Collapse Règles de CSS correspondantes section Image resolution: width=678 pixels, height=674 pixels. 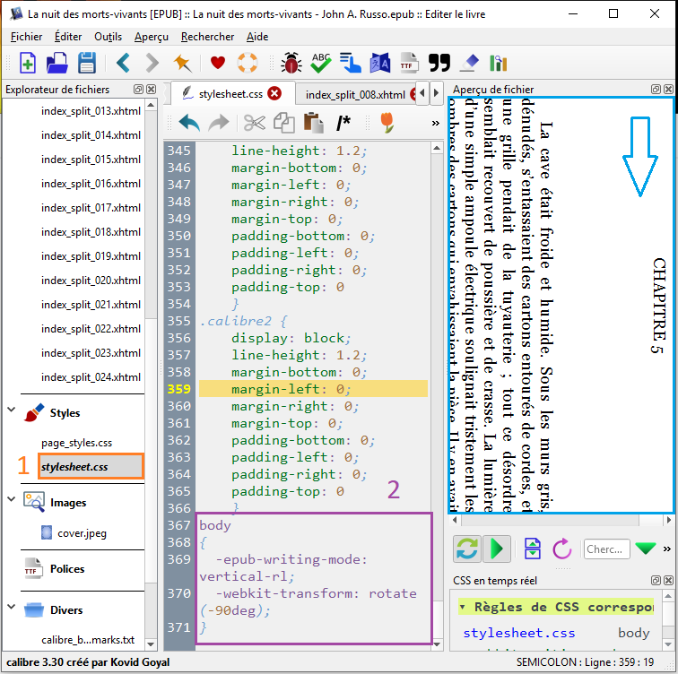point(463,607)
